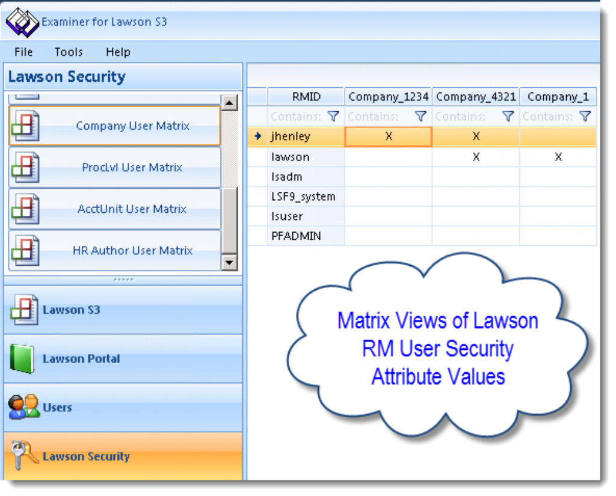Click the Company User Matrix icon
Image resolution: width=616 pixels, height=496 pixels.
coord(25,126)
